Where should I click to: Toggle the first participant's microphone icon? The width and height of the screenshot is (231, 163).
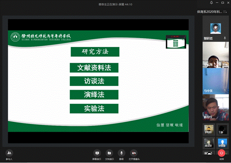point(225,38)
